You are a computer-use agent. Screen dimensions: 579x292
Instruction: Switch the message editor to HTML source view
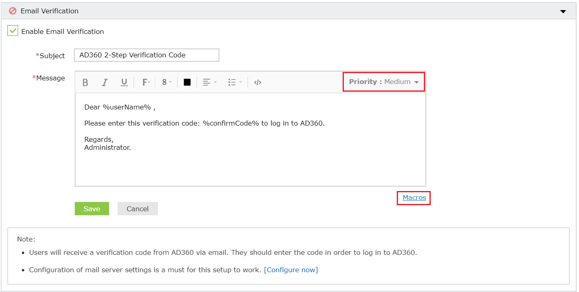[x=257, y=82]
